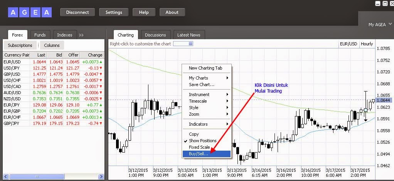This screenshot has width=394, height=181.
Task: Click Buy/Sell... menu entry
Action: (x=206, y=154)
